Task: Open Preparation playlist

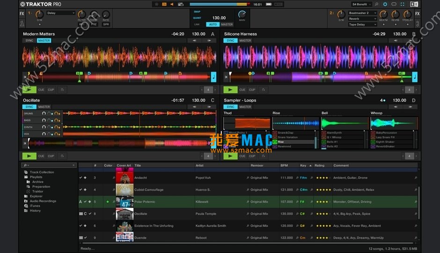Action: (x=41, y=187)
